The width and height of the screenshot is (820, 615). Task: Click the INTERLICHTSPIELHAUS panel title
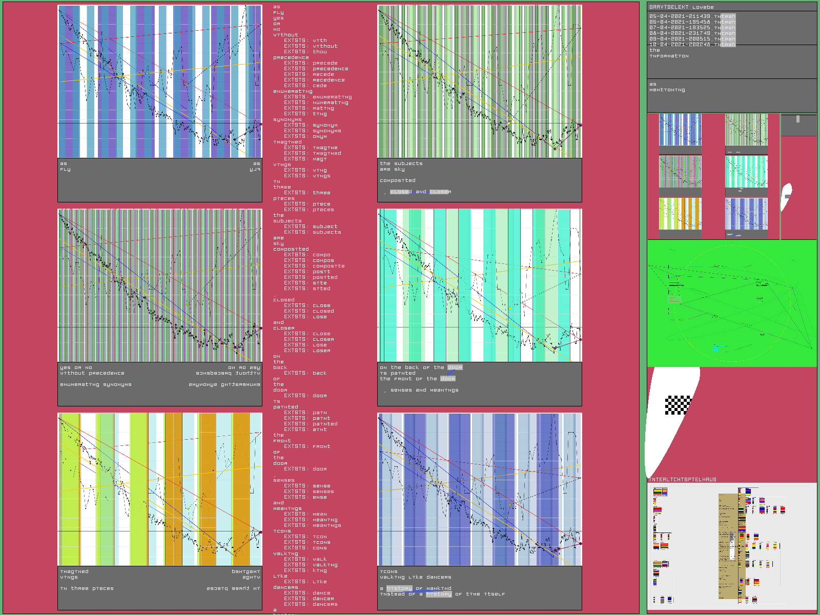point(682,480)
